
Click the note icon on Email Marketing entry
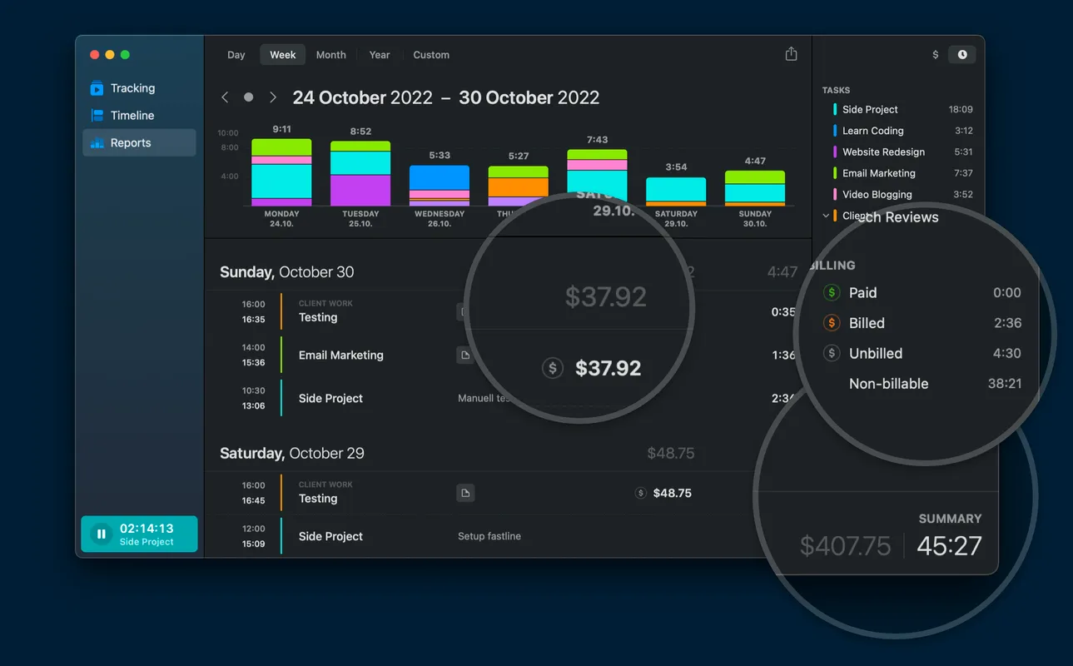point(465,355)
